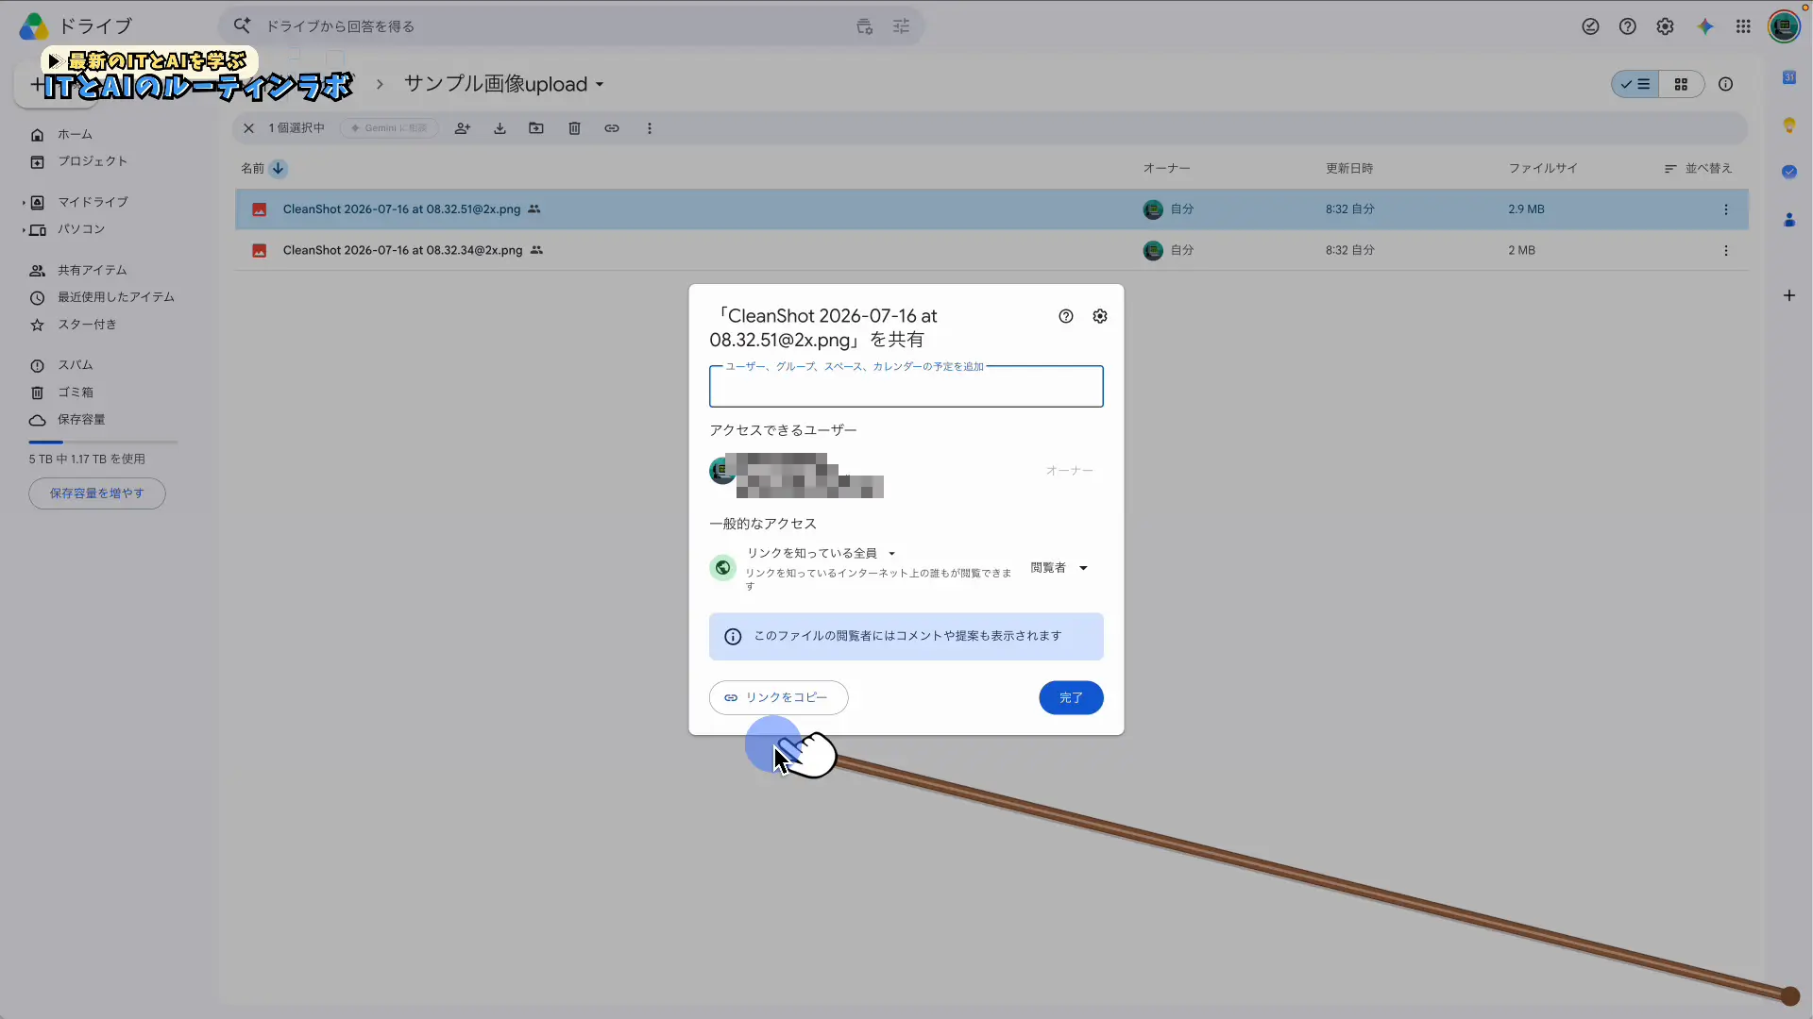
Task: Switch to list layout view
Action: coord(1635,84)
